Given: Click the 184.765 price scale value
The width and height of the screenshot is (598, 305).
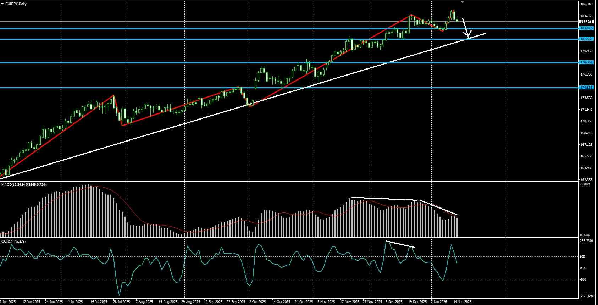Looking at the screenshot, I should pyautogui.click(x=587, y=16).
